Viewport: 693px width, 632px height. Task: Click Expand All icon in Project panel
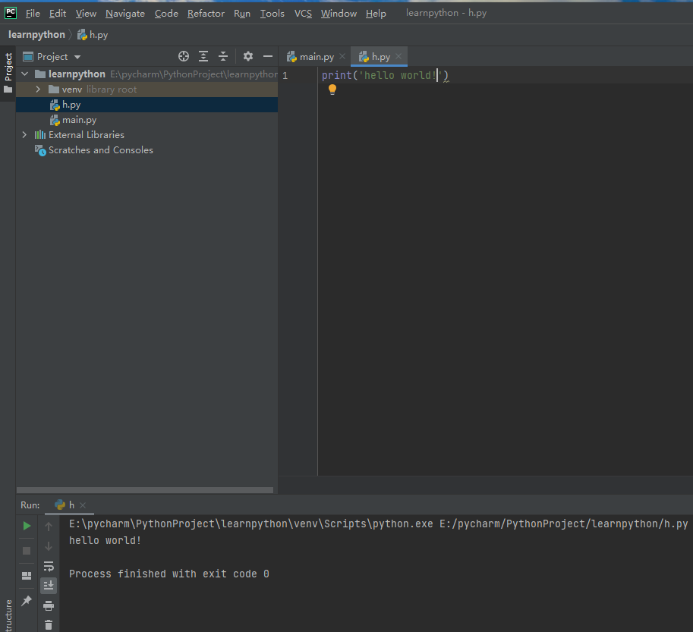coord(203,56)
